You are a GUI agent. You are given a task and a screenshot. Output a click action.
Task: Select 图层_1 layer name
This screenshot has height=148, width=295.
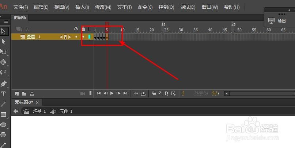34,37
